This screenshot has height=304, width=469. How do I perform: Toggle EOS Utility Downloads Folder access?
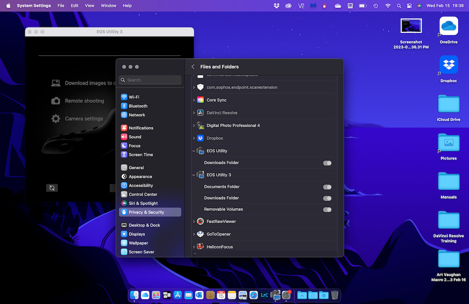click(327, 163)
